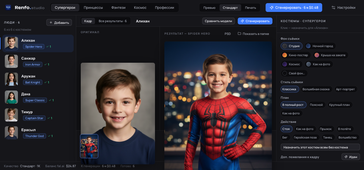
Task: Select person Ерасыл in the list
Action: tap(38, 133)
